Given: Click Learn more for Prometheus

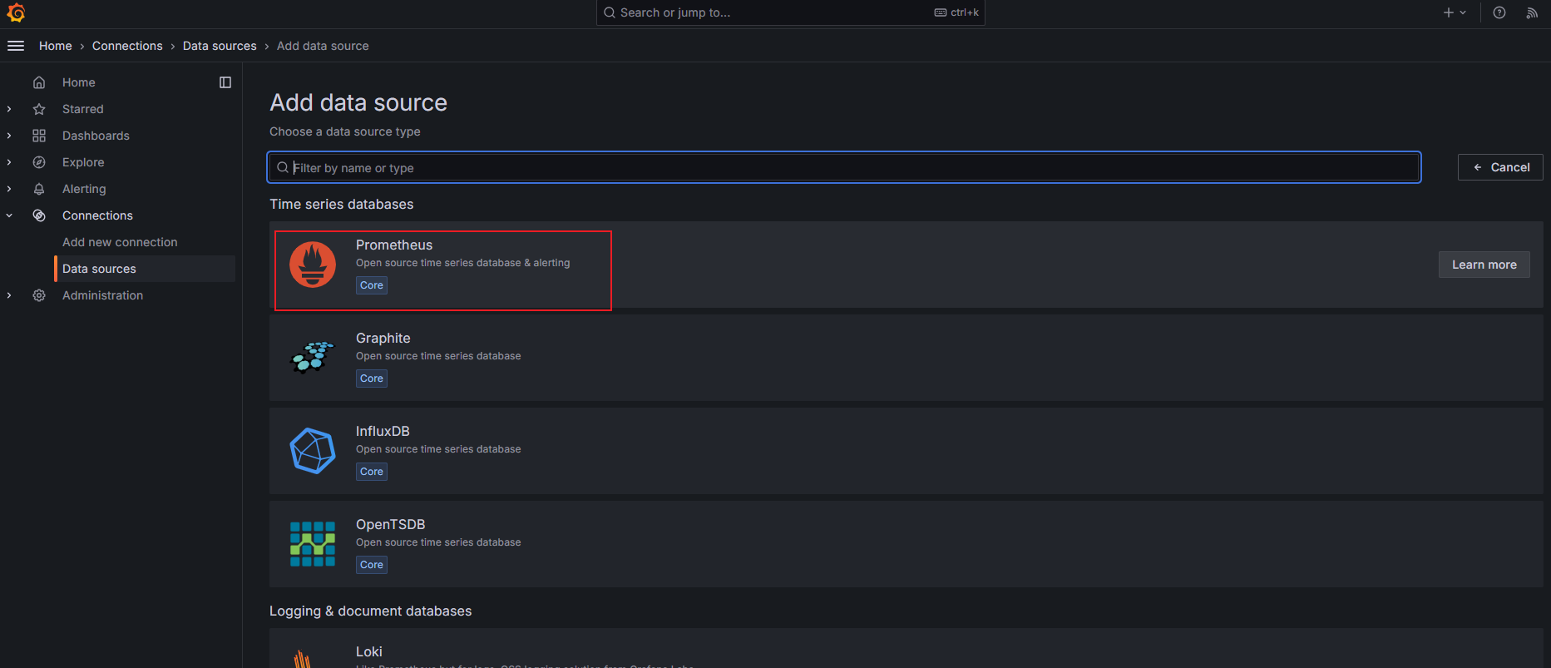Looking at the screenshot, I should click(x=1484, y=265).
